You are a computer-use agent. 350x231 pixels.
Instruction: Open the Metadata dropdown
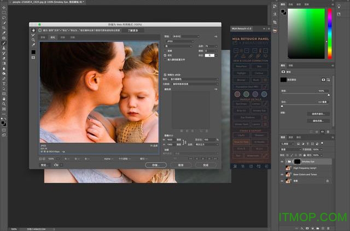point(195,84)
